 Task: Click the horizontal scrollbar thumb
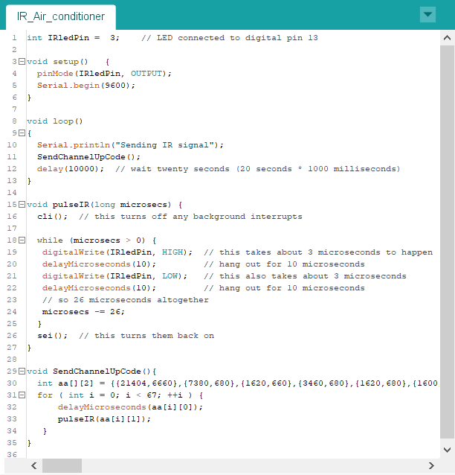click(62, 465)
